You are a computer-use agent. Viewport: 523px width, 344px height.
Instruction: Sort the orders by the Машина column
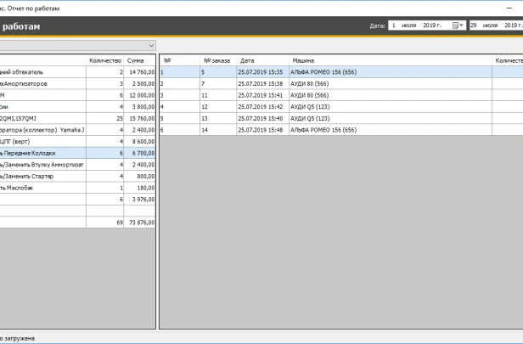coord(391,61)
